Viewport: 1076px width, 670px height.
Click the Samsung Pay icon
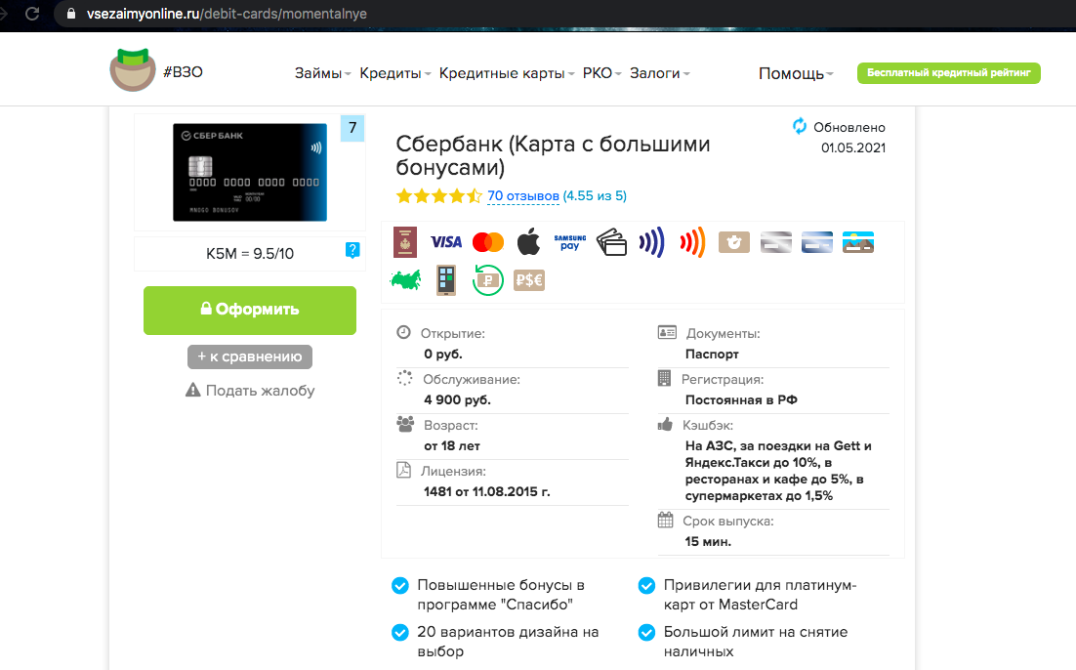tap(569, 242)
